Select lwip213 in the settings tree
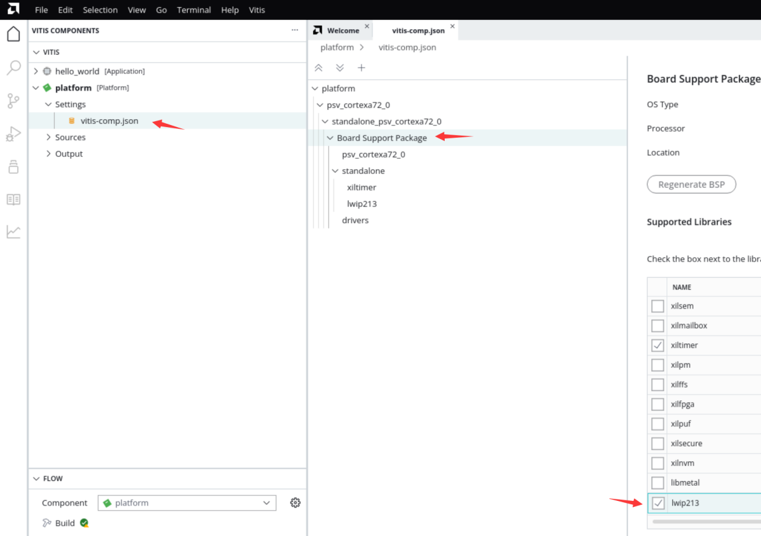This screenshot has width=761, height=536. coord(362,204)
